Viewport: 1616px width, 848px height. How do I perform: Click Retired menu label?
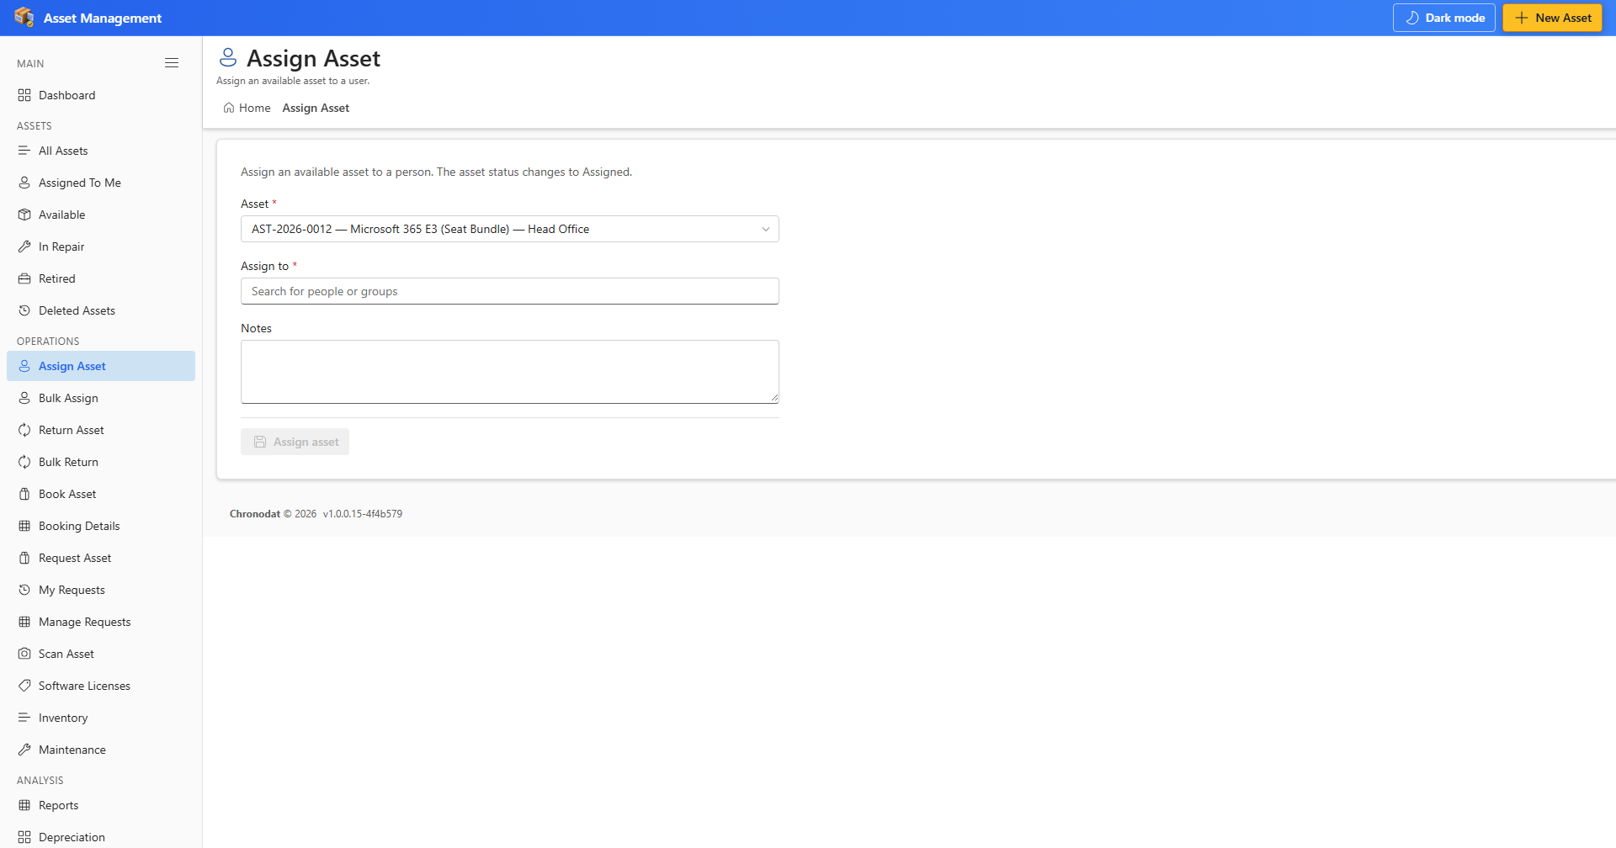[x=57, y=278]
